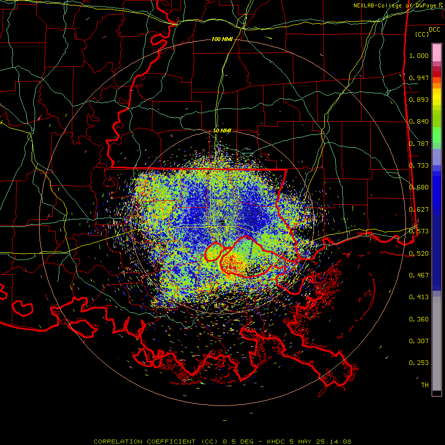445x445 pixels.
Task: Select the 0.680 legend value
Action: click(x=419, y=187)
